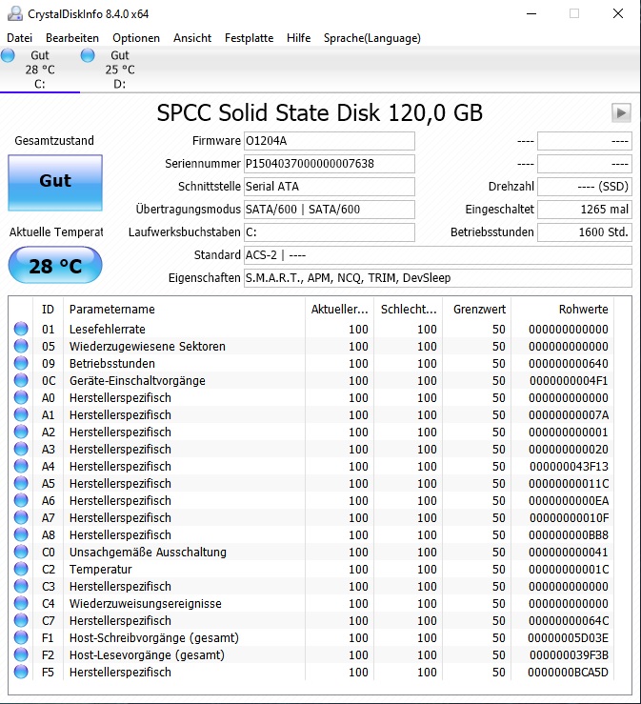
Task: Click the 28 °C temperature button
Action: (x=55, y=265)
